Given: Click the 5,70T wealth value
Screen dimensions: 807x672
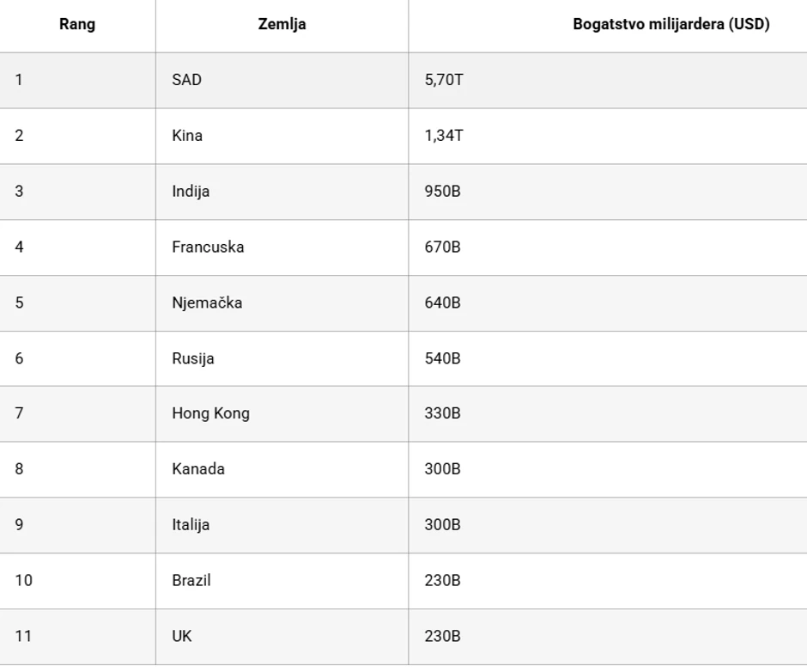Looking at the screenshot, I should pyautogui.click(x=444, y=81).
